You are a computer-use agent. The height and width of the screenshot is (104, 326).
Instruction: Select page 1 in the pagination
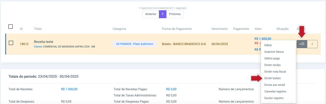click(x=162, y=14)
